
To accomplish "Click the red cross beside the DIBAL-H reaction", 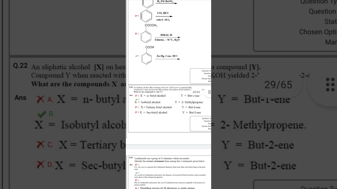I will [136, 34].
